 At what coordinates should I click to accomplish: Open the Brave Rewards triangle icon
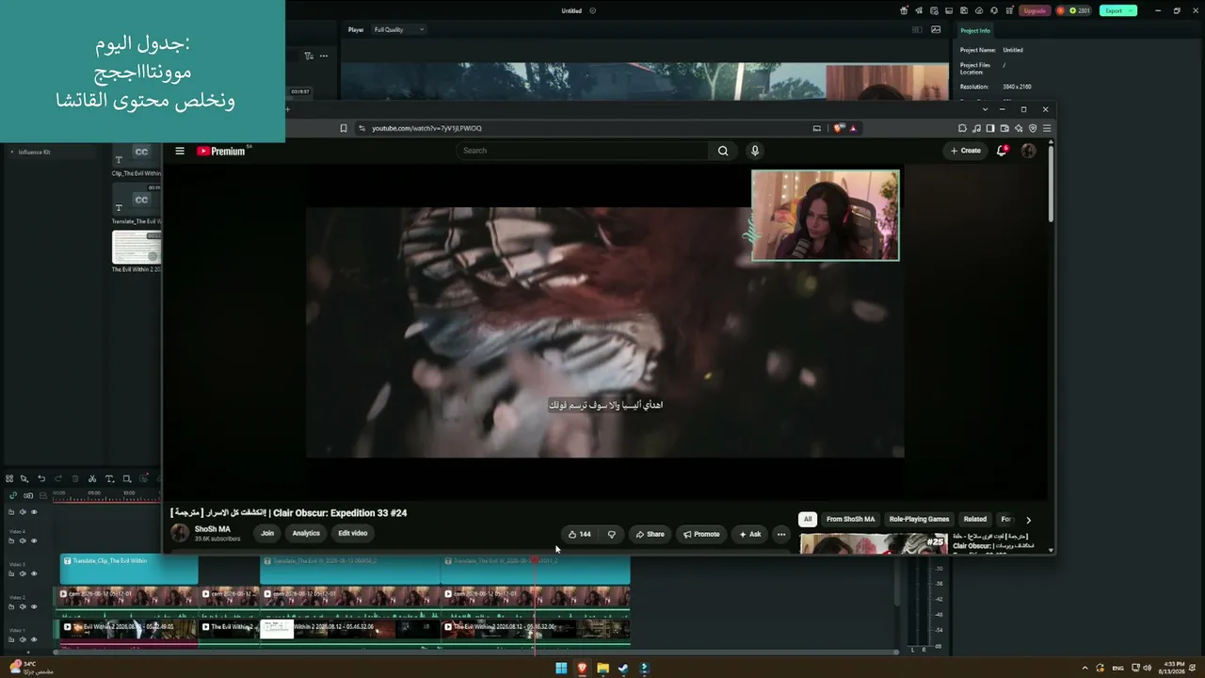[853, 128]
